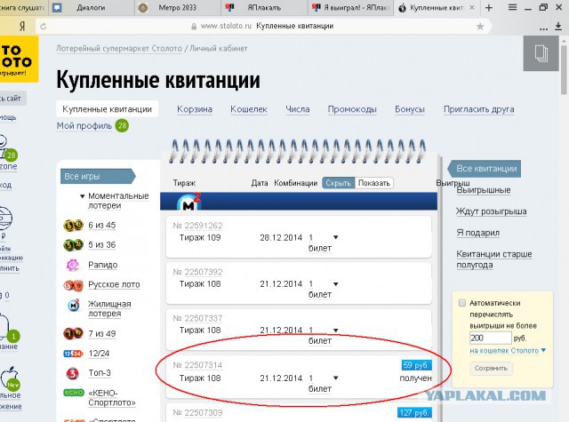This screenshot has height=422, width=569.
Task: Open a new browser tab with plus
Action: coord(489,8)
